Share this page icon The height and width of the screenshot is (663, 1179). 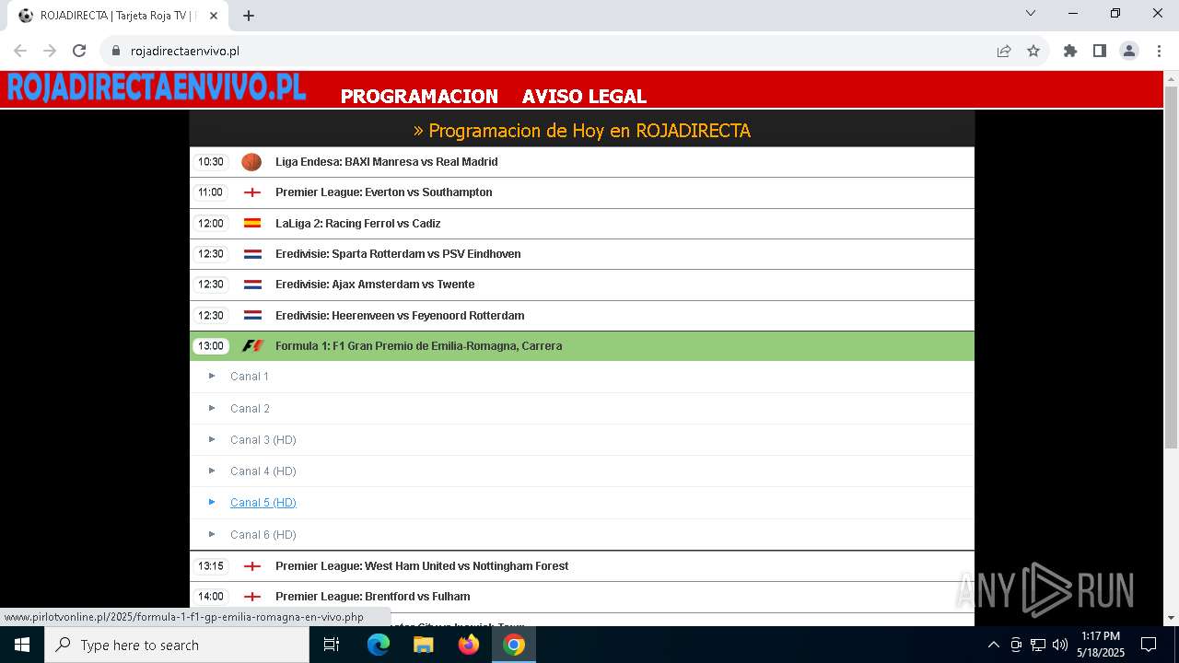point(1004,51)
